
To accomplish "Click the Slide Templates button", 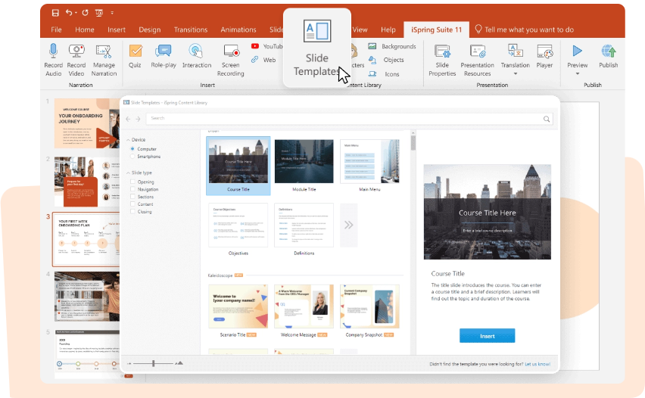I will [316, 48].
